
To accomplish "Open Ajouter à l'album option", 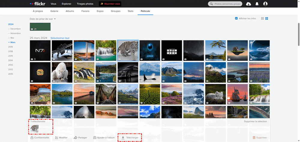I will [104, 138].
